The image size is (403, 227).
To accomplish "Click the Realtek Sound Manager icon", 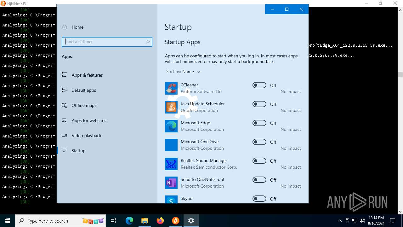I will pyautogui.click(x=171, y=164).
